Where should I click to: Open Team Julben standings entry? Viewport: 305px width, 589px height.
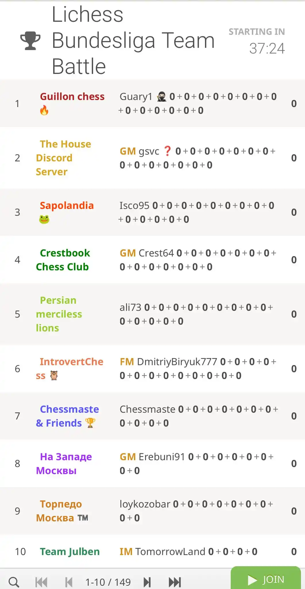(x=70, y=551)
